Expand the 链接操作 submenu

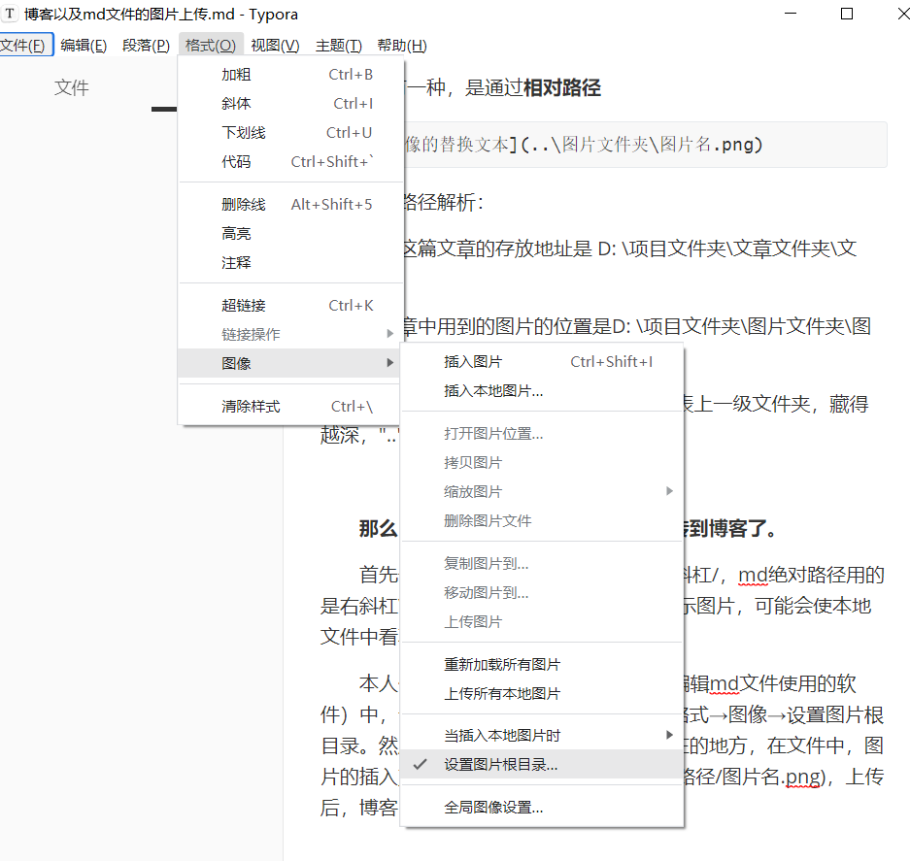tap(290, 334)
